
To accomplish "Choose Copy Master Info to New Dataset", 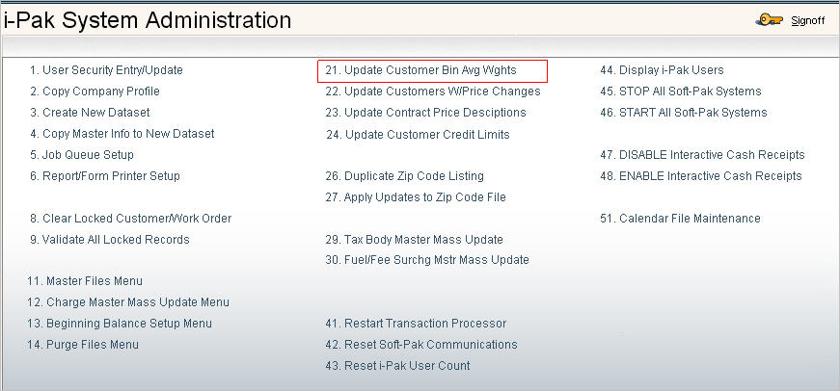I will click(x=122, y=134).
